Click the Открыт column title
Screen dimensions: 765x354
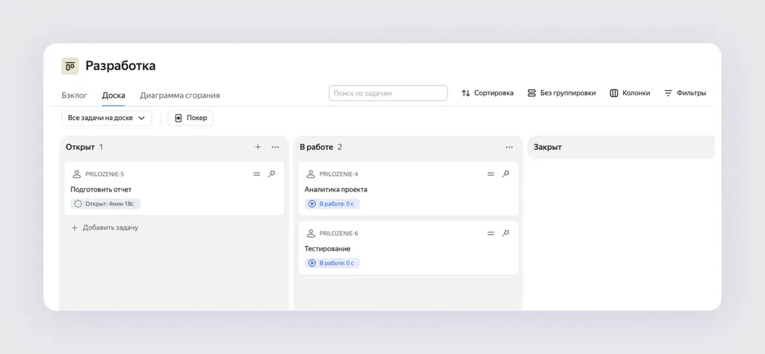[x=80, y=147]
